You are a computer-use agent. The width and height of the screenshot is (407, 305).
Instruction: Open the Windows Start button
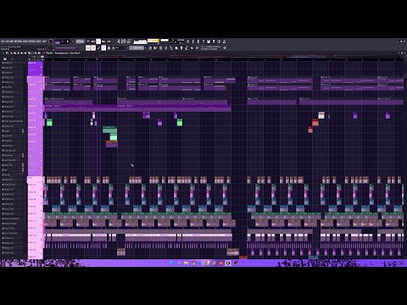(x=171, y=263)
